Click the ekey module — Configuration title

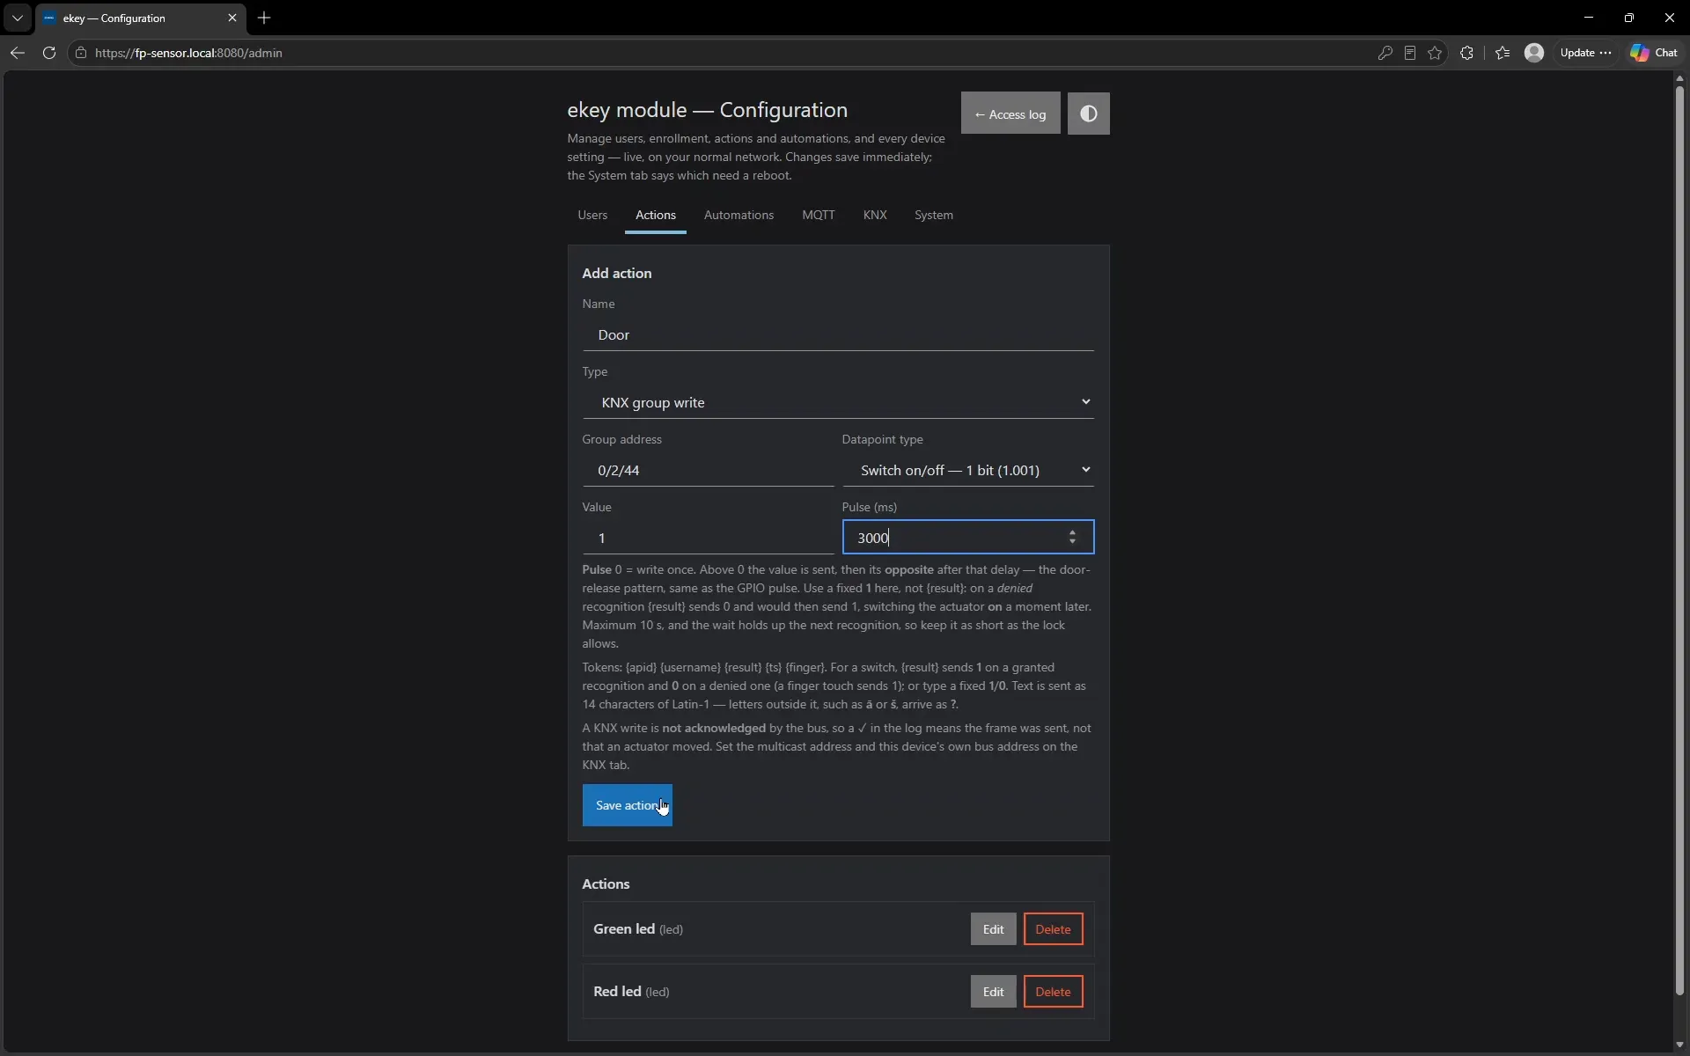(x=707, y=110)
